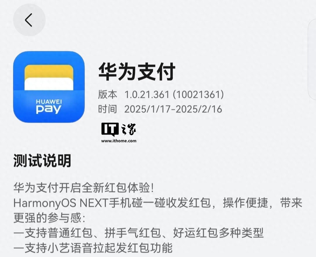Image resolution: width=316 pixels, height=257 pixels.
Task: Click the 时间 label
Action: pos(108,109)
